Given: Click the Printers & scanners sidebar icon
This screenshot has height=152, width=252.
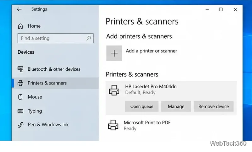Looking at the screenshot, I should pos(20,83).
